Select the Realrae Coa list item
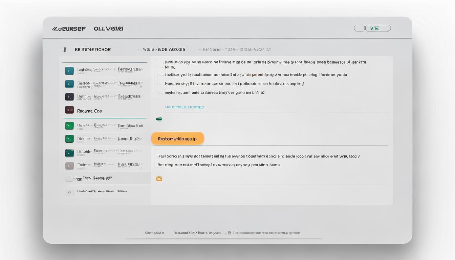This screenshot has height=260, width=455. click(89, 111)
